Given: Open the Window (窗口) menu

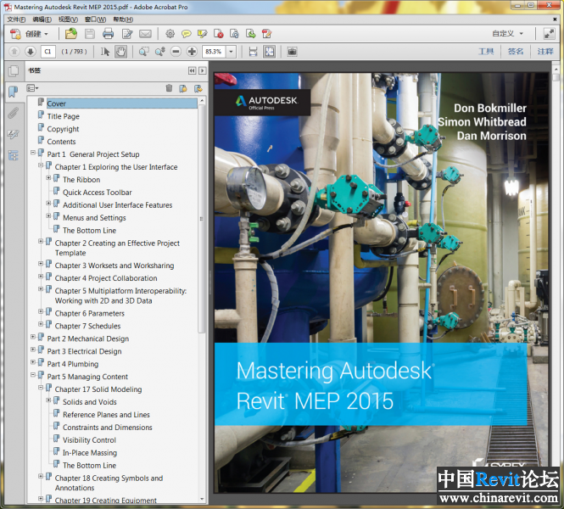Looking at the screenshot, I should pos(95,20).
